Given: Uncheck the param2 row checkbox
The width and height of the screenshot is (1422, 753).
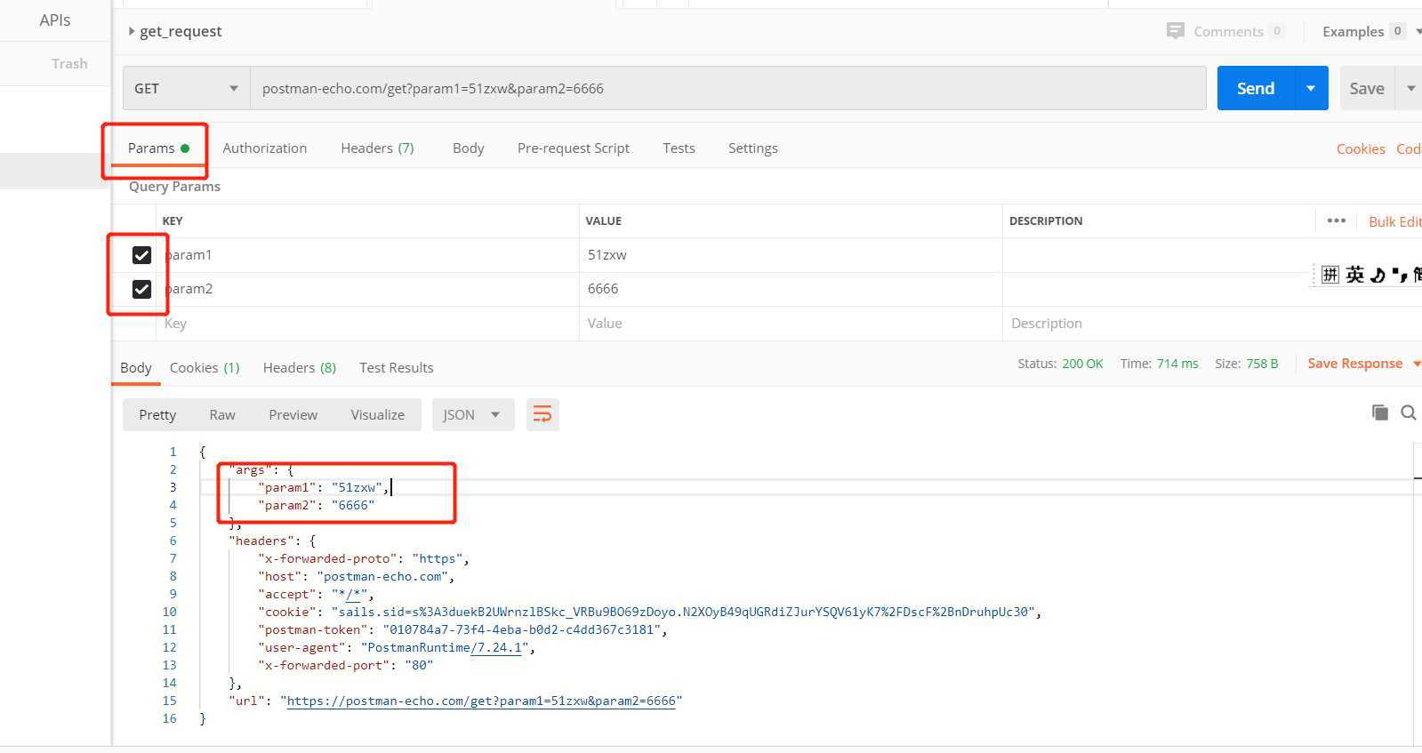Looking at the screenshot, I should pyautogui.click(x=141, y=289).
